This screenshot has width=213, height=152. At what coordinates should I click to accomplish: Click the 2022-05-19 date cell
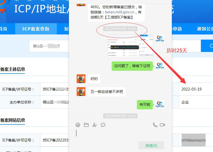(x=191, y=89)
